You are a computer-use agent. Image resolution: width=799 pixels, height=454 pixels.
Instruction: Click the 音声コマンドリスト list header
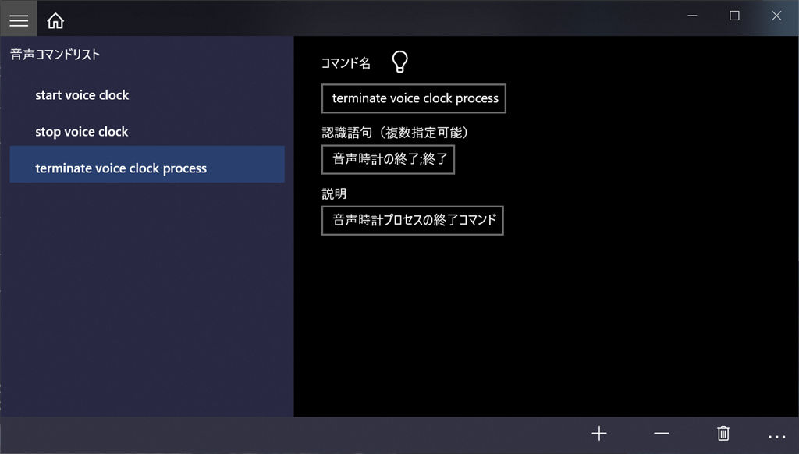coord(55,55)
